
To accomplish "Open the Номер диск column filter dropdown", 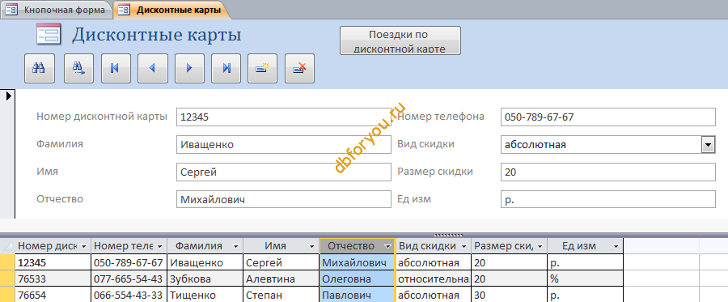I will tap(83, 246).
